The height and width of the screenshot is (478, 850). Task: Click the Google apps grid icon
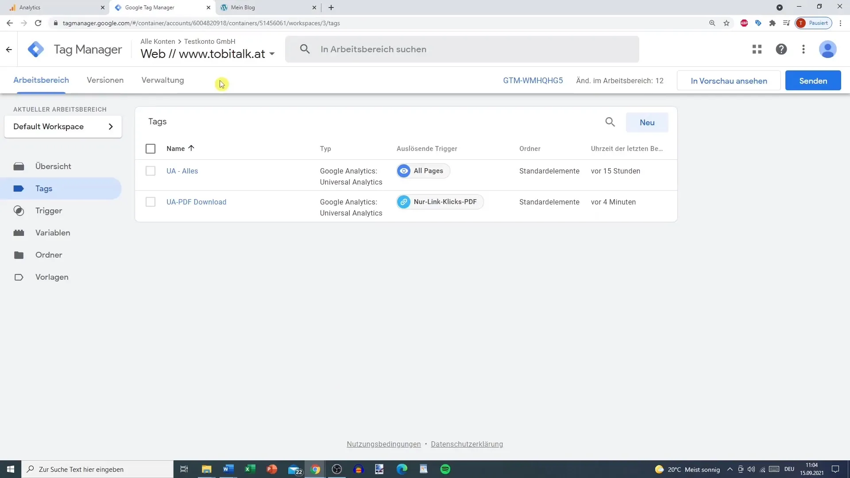757,49
